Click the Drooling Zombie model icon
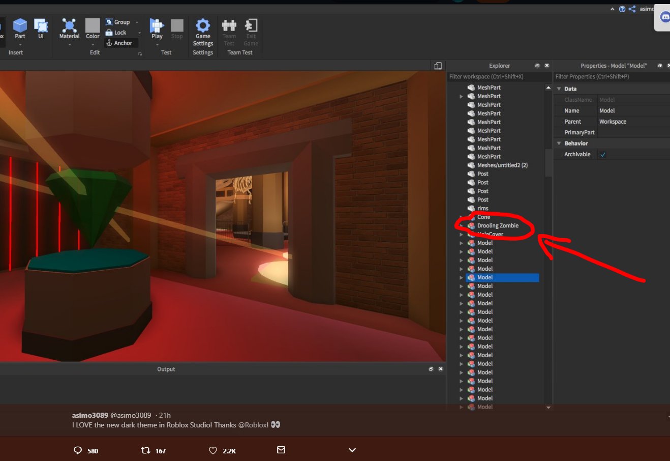This screenshot has width=670, height=461. coord(471,226)
